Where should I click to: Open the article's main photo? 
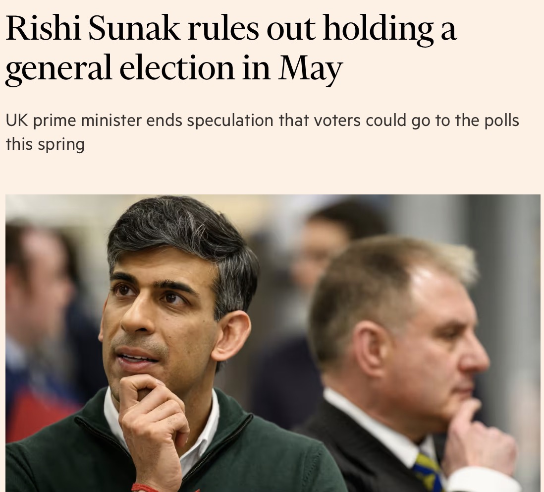click(272, 342)
